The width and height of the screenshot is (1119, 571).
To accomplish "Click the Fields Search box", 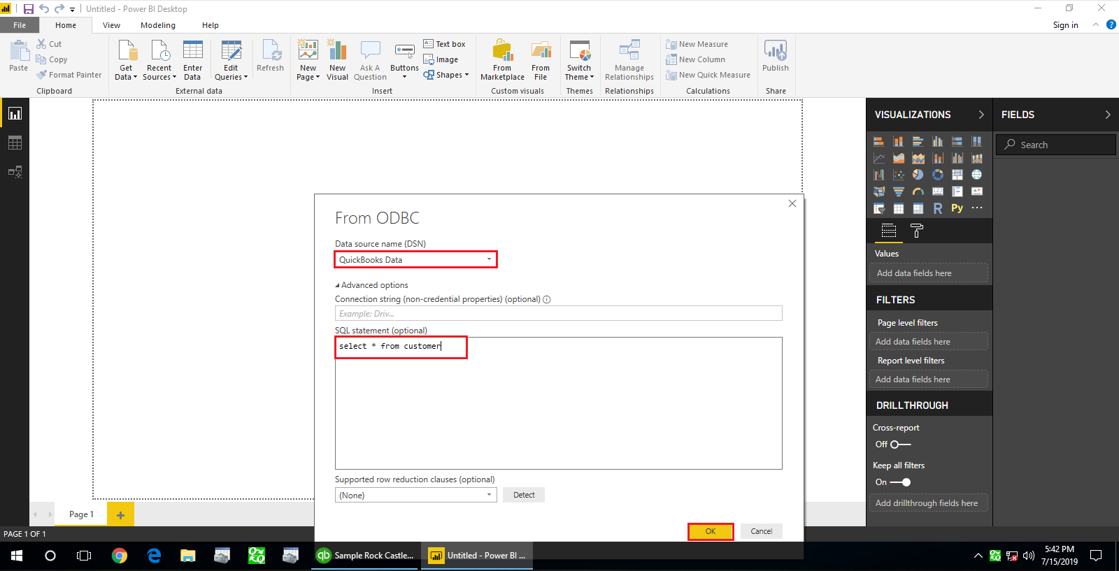I will (1056, 145).
